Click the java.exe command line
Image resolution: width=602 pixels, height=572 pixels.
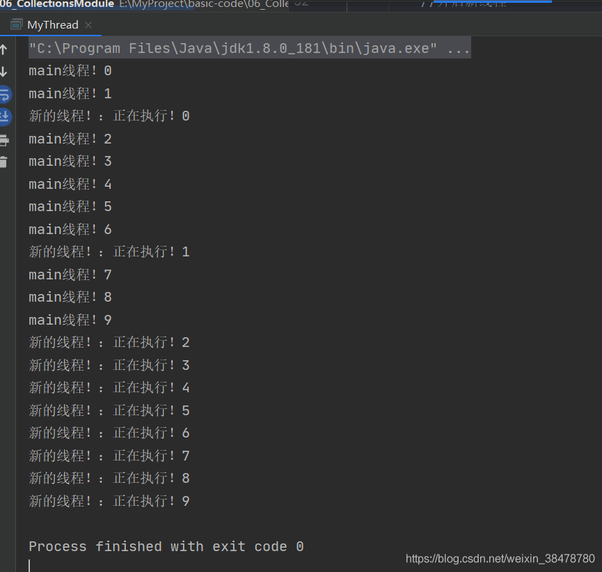pos(250,49)
